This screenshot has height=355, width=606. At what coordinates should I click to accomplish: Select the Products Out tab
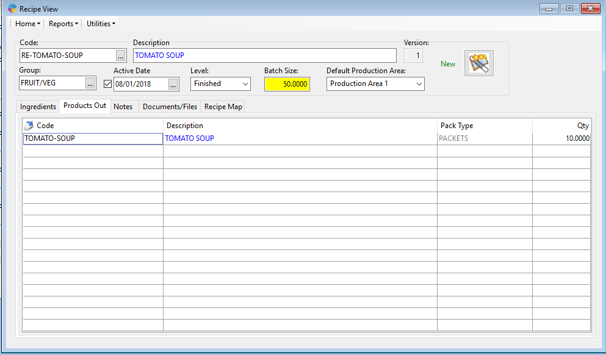point(85,106)
